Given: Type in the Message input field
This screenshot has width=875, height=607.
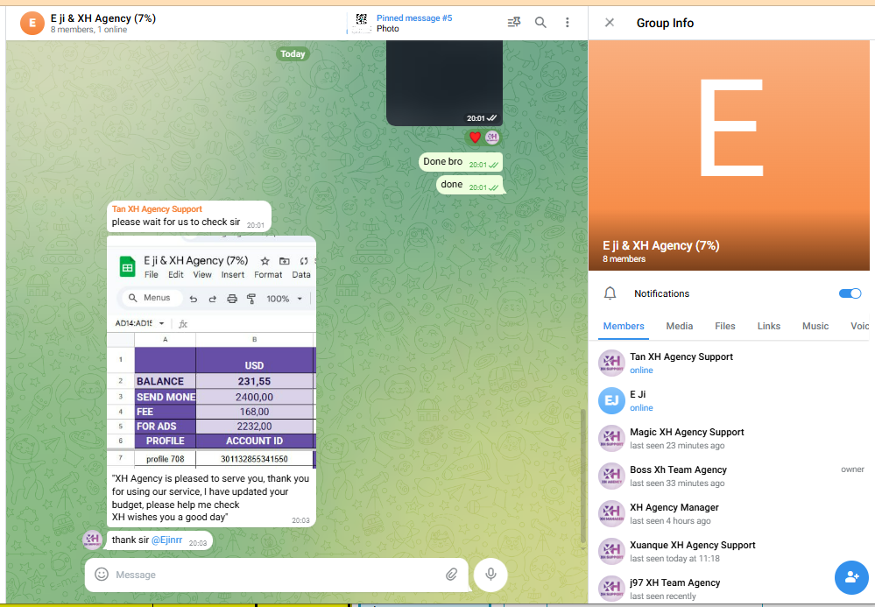Looking at the screenshot, I should coord(272,575).
